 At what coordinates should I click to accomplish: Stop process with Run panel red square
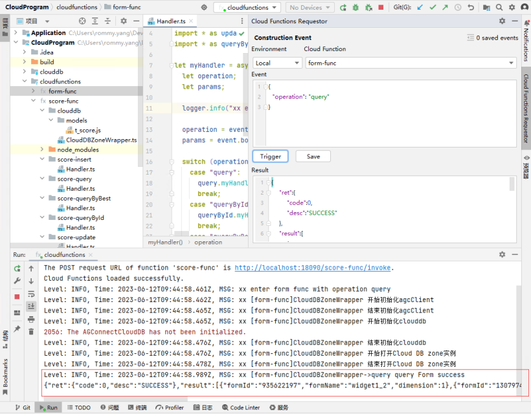(17, 297)
